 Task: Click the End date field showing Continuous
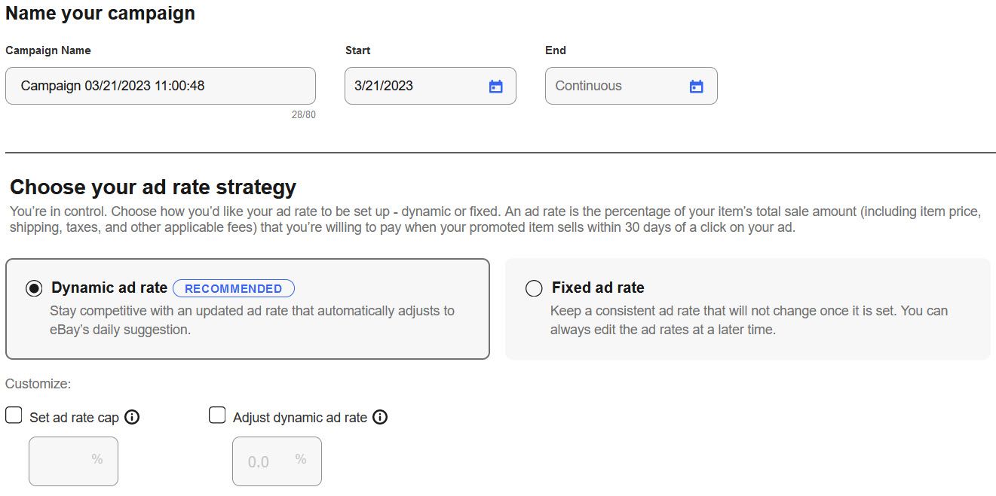(x=631, y=86)
